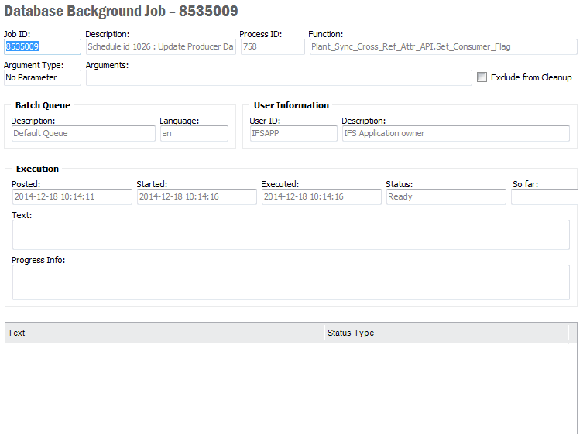Click into the Arguments field

(x=278, y=78)
